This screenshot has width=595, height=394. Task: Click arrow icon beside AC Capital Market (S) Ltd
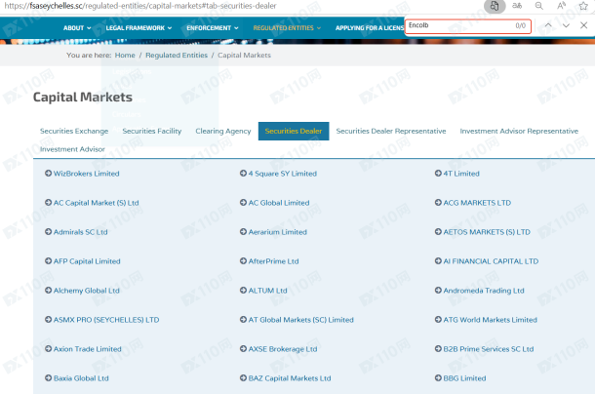click(x=48, y=202)
